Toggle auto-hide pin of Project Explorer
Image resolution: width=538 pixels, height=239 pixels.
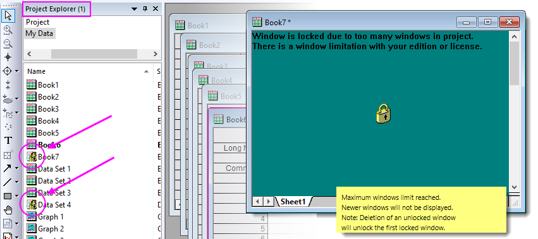coord(145,9)
